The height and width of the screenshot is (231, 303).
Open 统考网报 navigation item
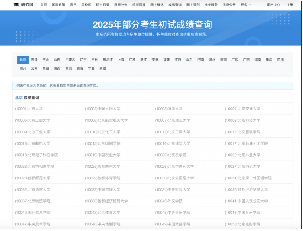(139, 5)
